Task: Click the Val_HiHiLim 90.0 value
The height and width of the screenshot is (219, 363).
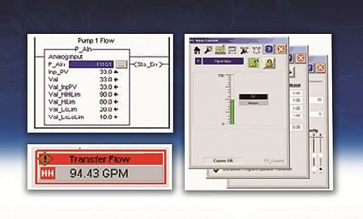Action: (x=106, y=94)
